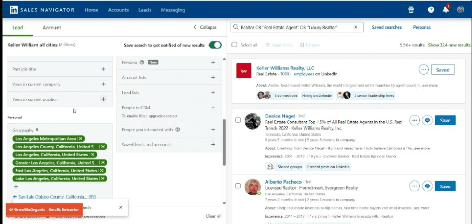Open more options for Alberto Pacheco
The width and height of the screenshot is (472, 224).
click(414, 186)
